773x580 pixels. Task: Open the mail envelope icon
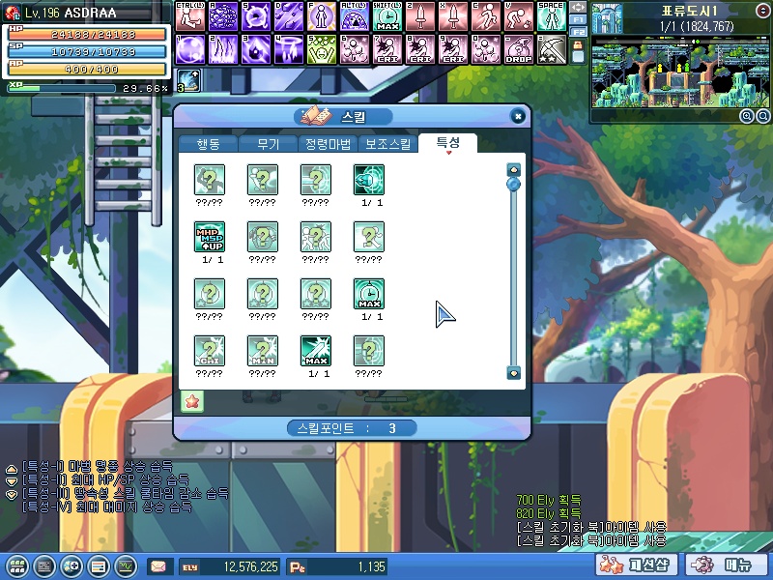[x=158, y=566]
